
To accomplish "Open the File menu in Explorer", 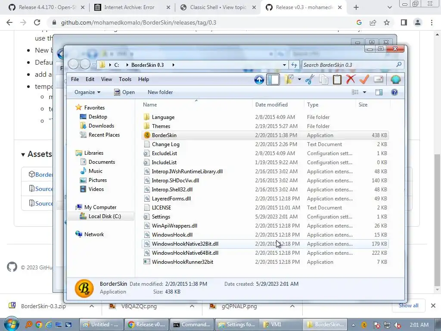I will point(75,79).
